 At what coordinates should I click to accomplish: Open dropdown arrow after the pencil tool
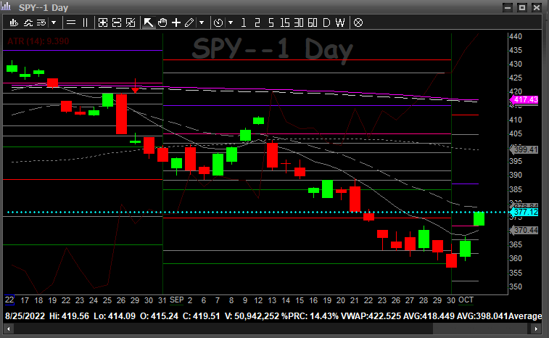201,22
